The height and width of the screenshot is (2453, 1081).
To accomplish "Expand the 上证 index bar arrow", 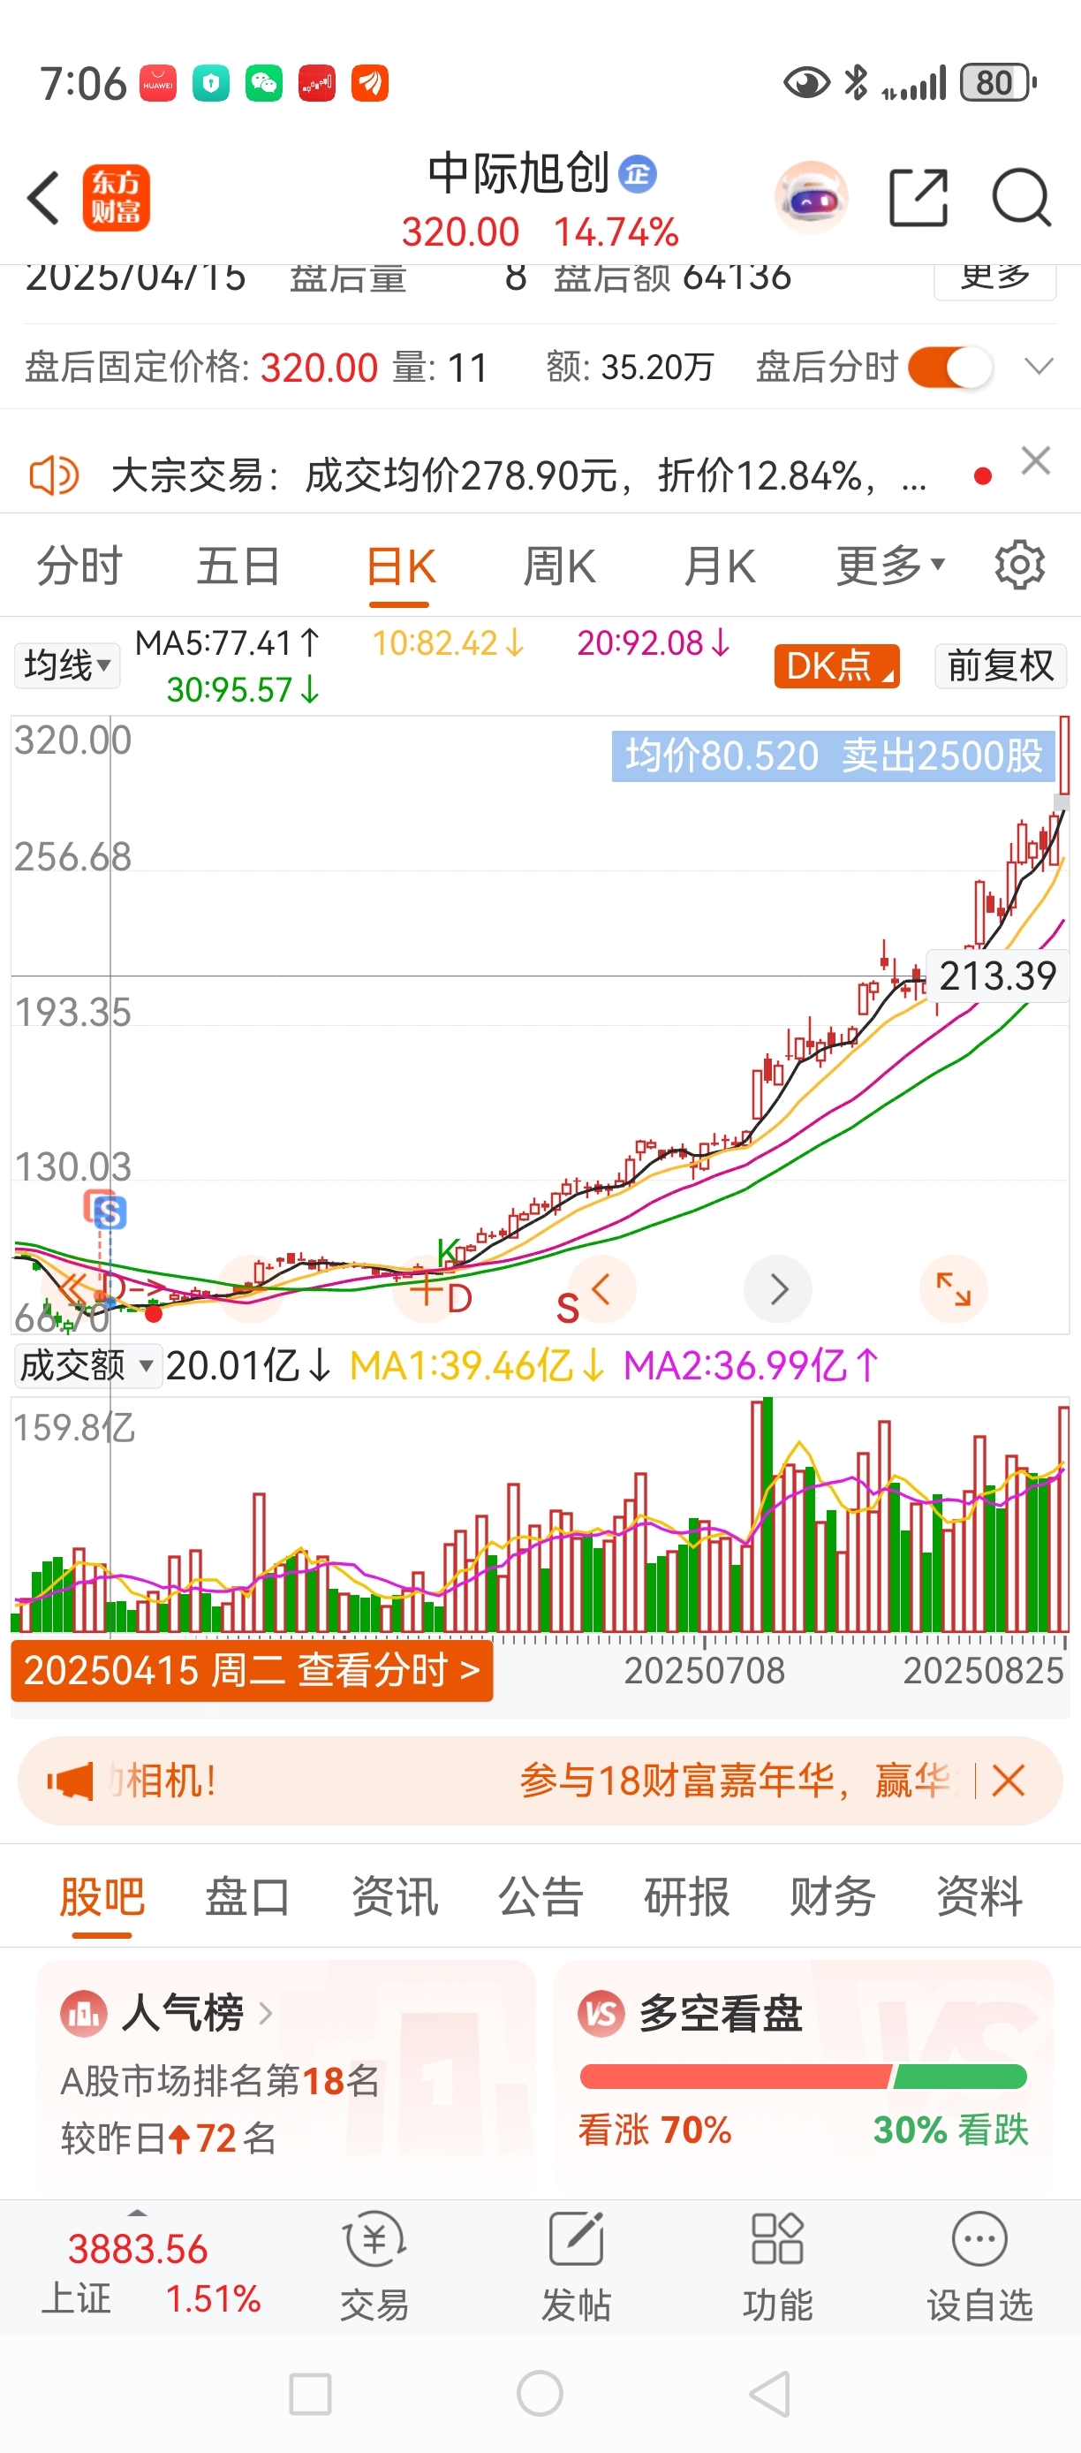I will click(x=137, y=2213).
